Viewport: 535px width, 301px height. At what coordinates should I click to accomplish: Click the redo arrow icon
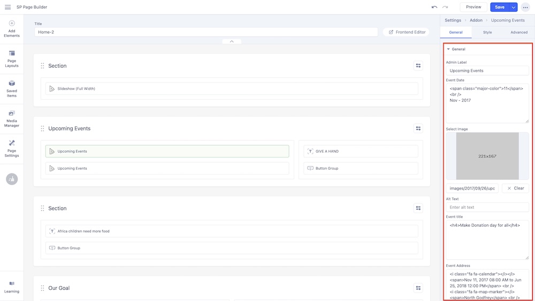click(445, 7)
